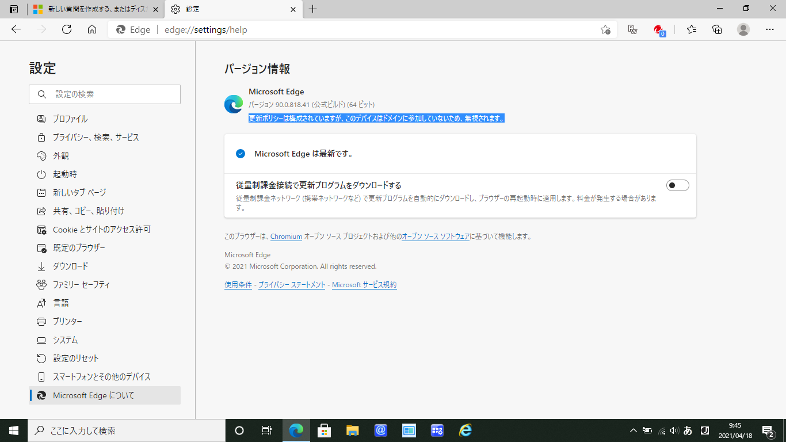Click the Home icon in the toolbar
Image resolution: width=786 pixels, height=442 pixels.
pos(92,29)
